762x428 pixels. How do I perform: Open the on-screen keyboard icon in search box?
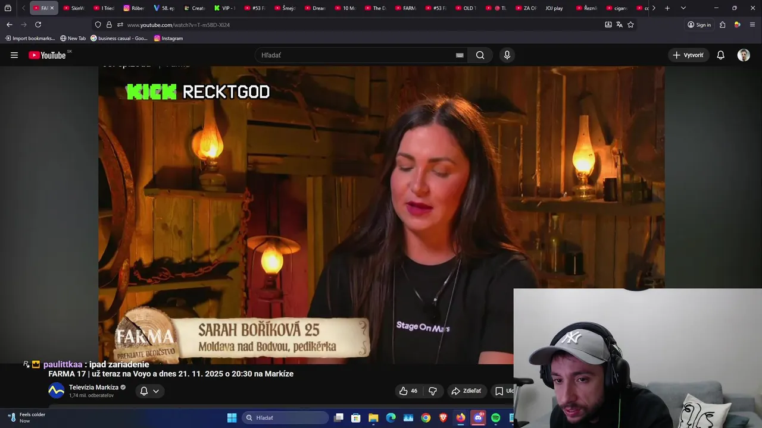[460, 55]
